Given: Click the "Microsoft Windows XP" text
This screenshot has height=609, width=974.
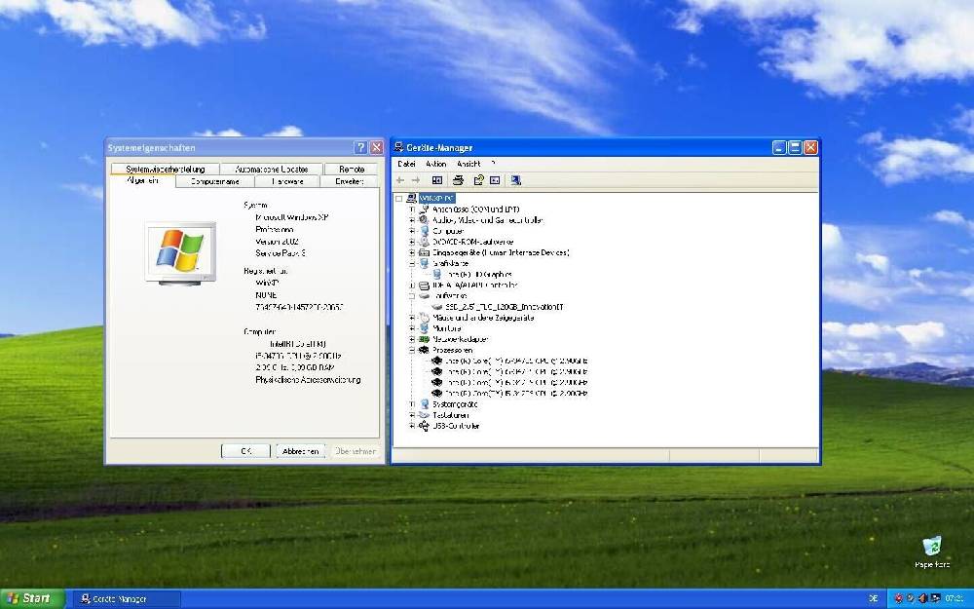Looking at the screenshot, I should pos(292,217).
